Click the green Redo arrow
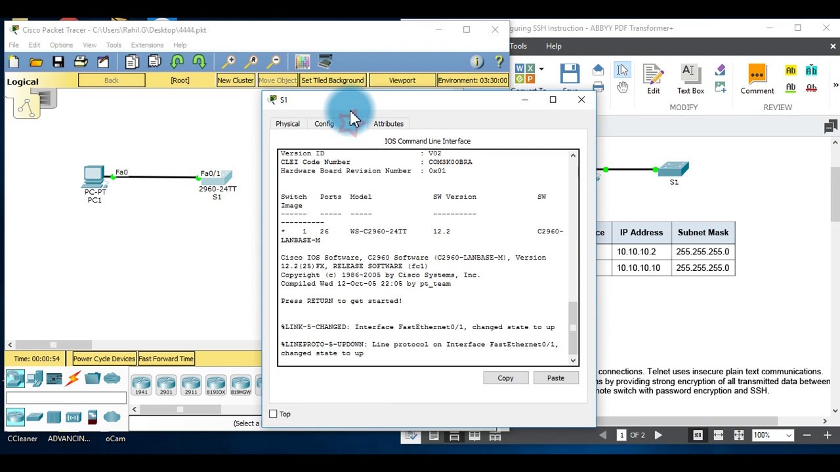Screen dimensions: 840x472 click(x=199, y=62)
